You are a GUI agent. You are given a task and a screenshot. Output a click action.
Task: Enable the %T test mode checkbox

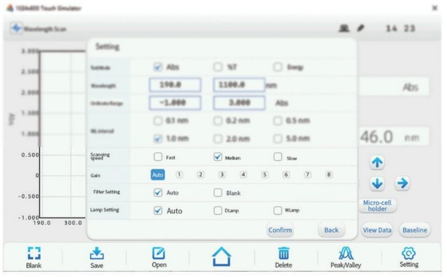point(218,67)
